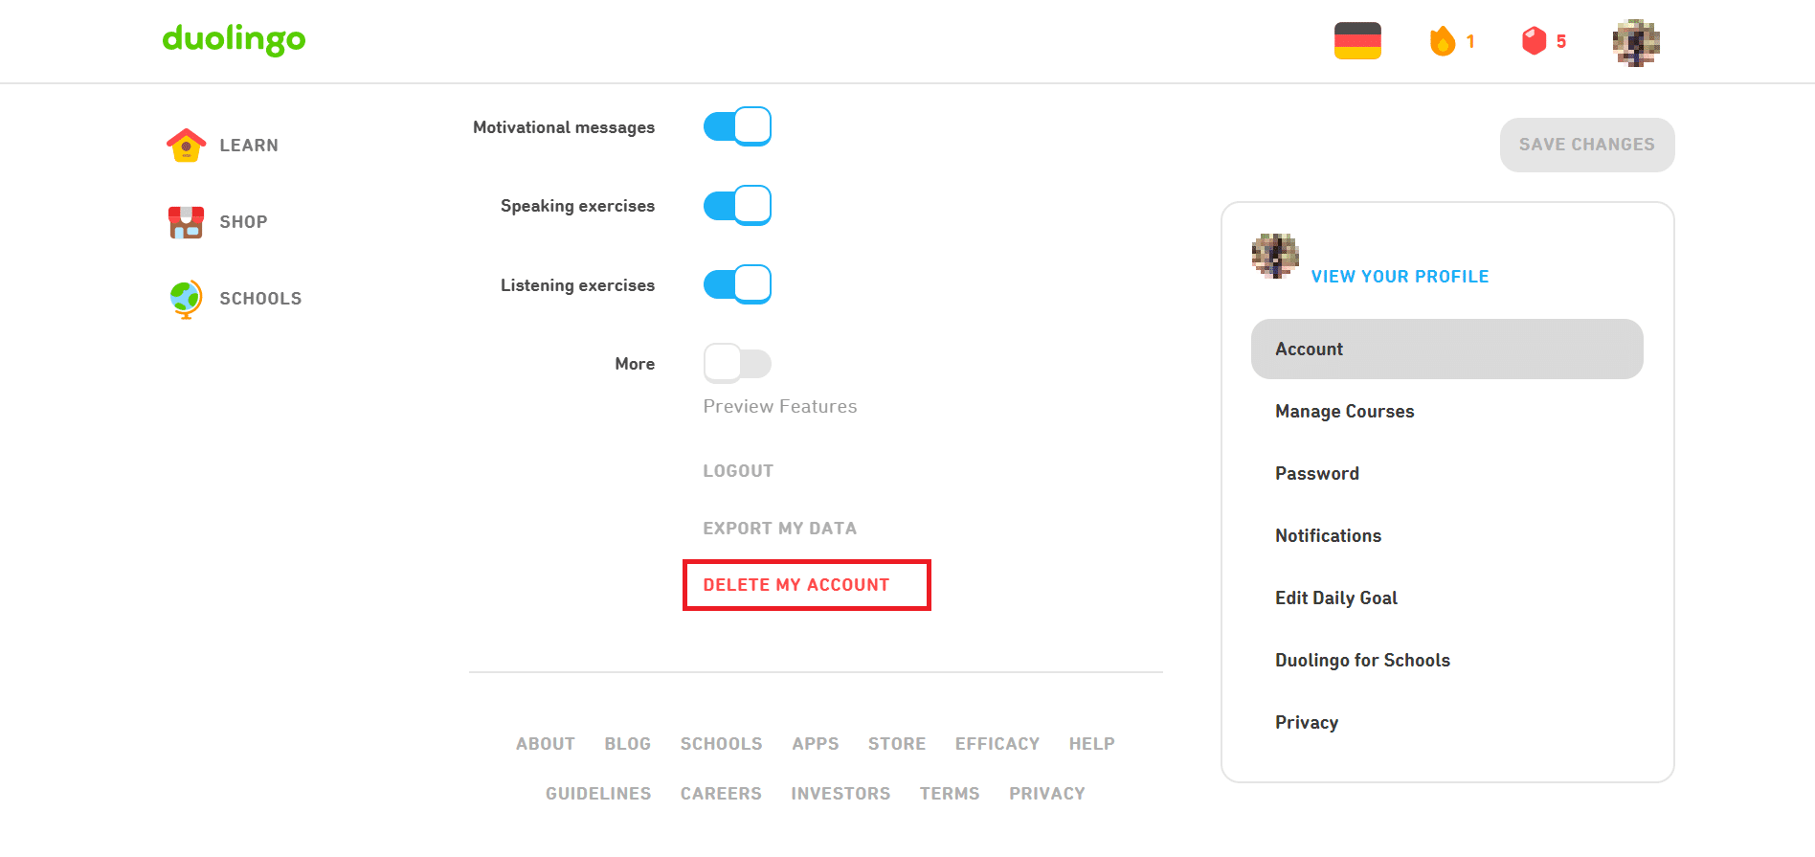
Task: Check the streak flame icon
Action: click(1442, 41)
